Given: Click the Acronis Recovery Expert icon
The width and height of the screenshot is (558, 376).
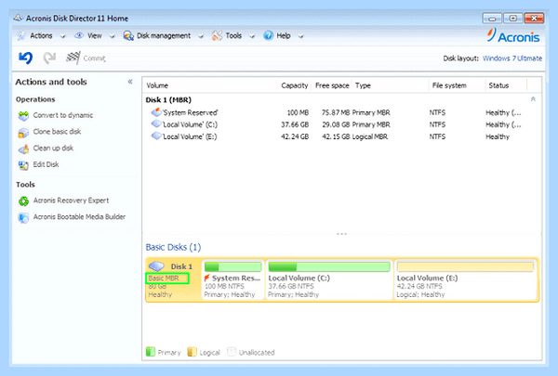Looking at the screenshot, I should click(23, 201).
